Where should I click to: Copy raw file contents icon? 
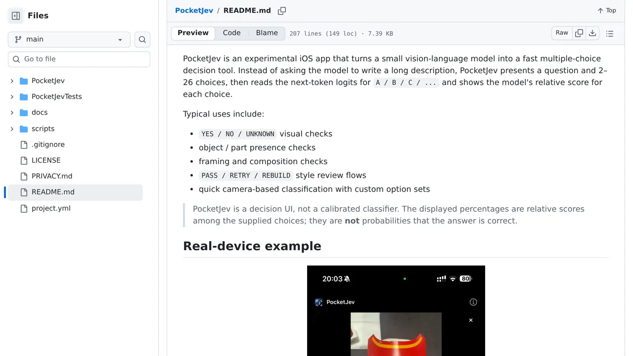(x=579, y=33)
